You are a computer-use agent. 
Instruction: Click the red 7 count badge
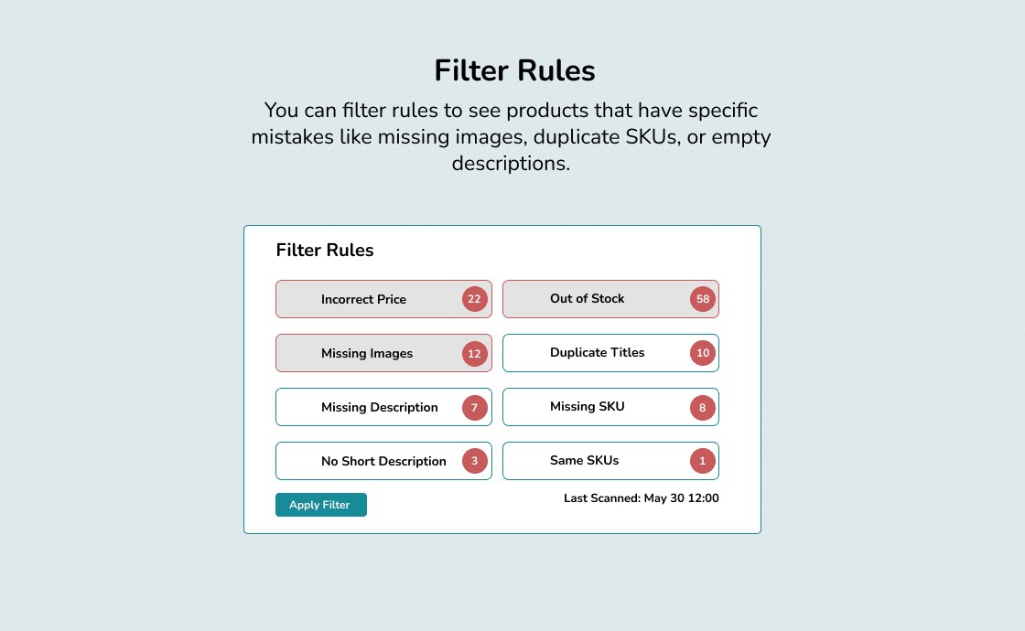click(x=475, y=408)
